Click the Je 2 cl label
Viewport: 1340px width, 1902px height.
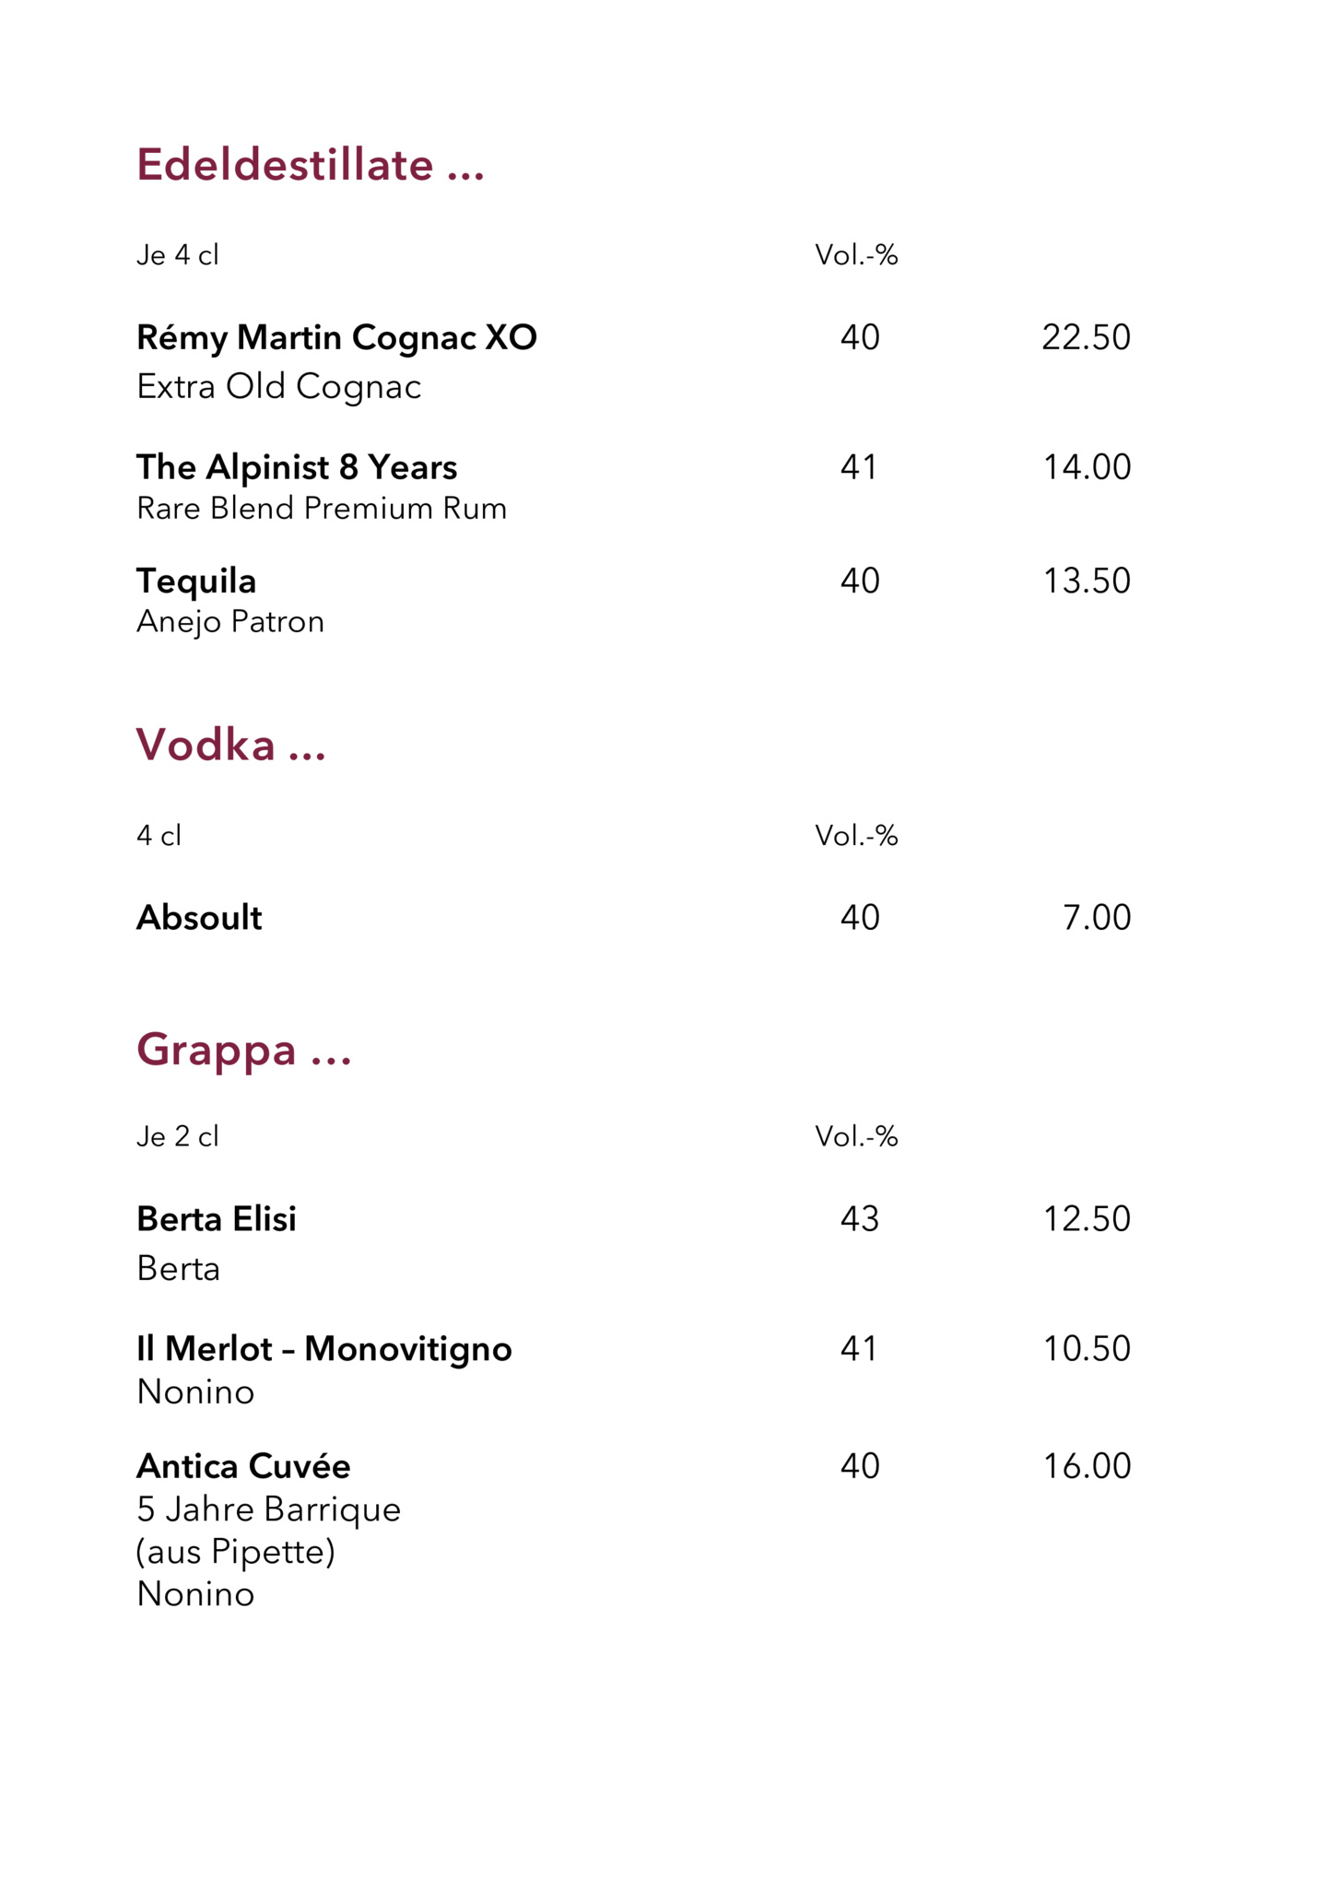coord(178,1137)
